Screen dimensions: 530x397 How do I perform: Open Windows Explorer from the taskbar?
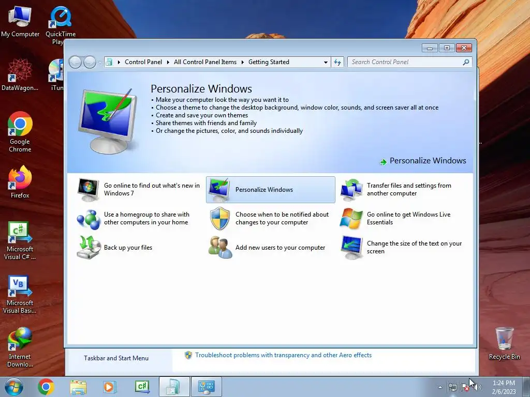[x=78, y=387]
